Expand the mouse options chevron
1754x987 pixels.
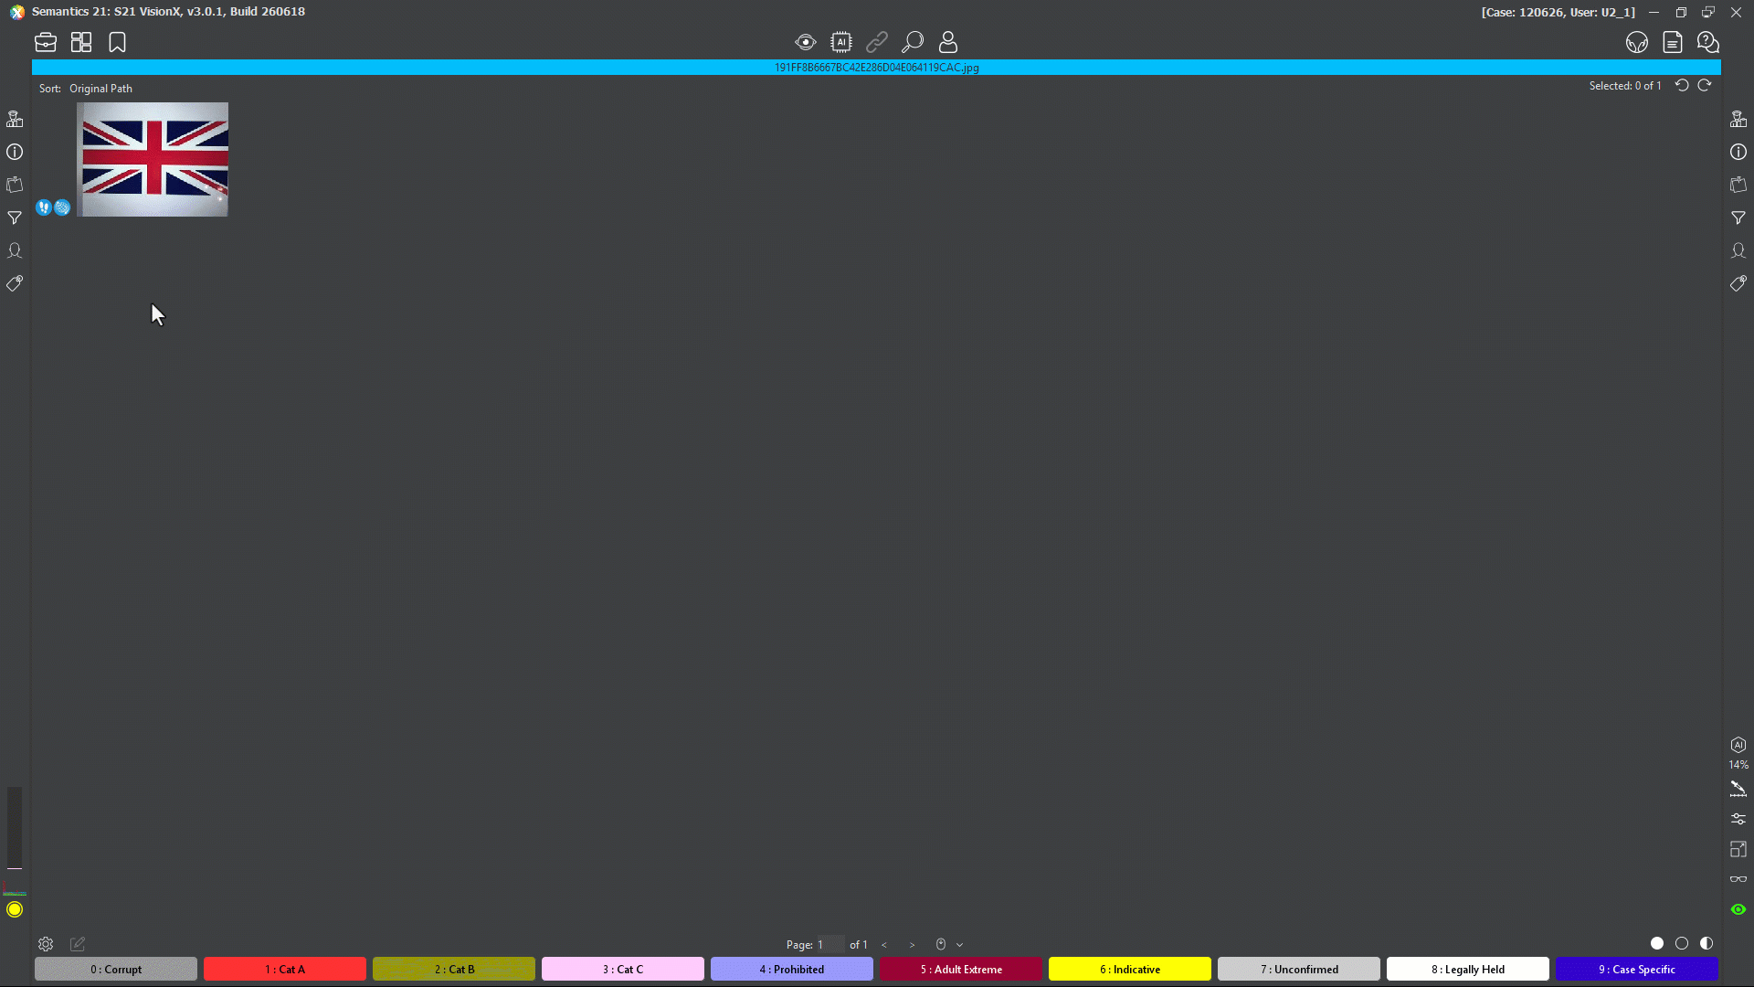coord(959,945)
